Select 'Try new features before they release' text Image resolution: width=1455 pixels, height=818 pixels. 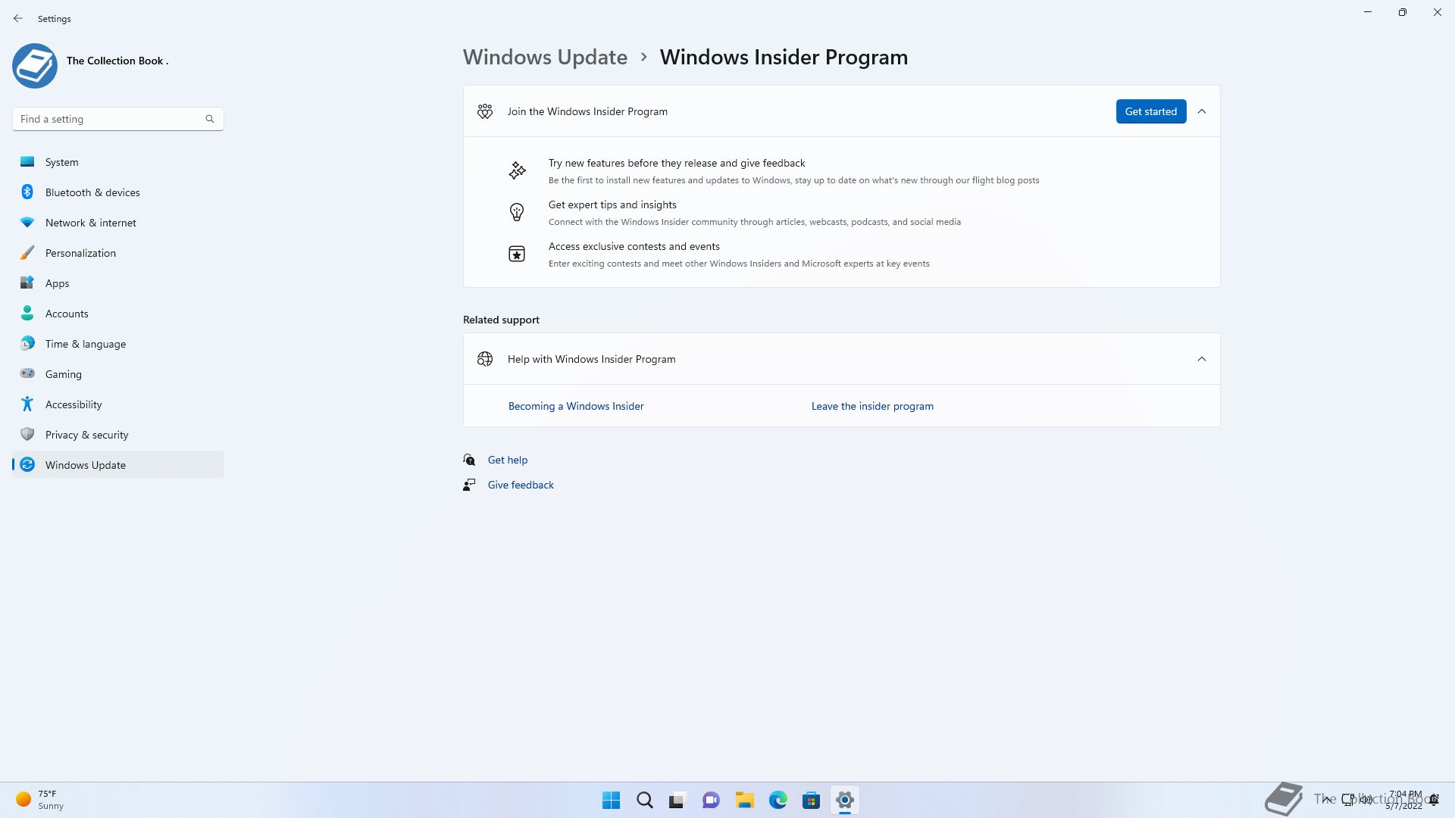coord(677,163)
